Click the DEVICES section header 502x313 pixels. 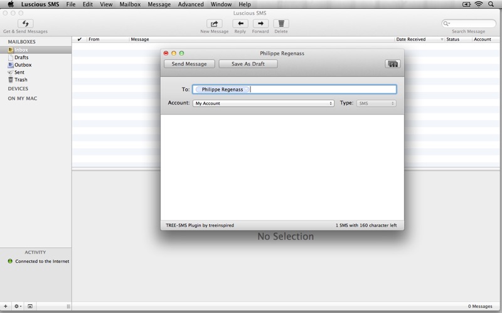click(18, 89)
